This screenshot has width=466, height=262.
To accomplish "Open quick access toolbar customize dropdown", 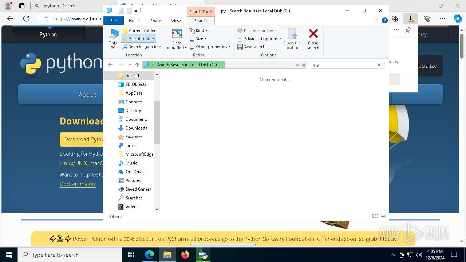I will [x=136, y=11].
